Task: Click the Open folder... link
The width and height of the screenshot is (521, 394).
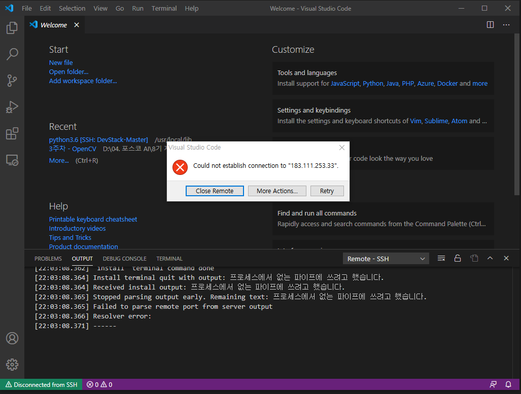Action: pos(69,72)
